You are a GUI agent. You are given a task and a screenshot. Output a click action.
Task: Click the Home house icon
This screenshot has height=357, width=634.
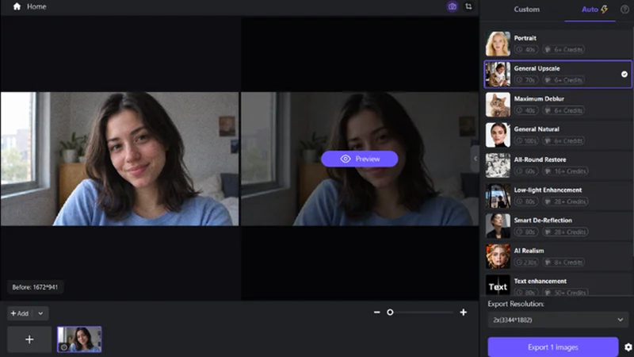click(x=17, y=6)
